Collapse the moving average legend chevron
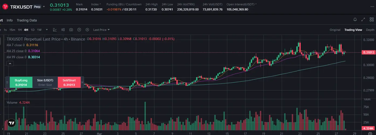This screenshot has height=135, width=376. click(10, 64)
